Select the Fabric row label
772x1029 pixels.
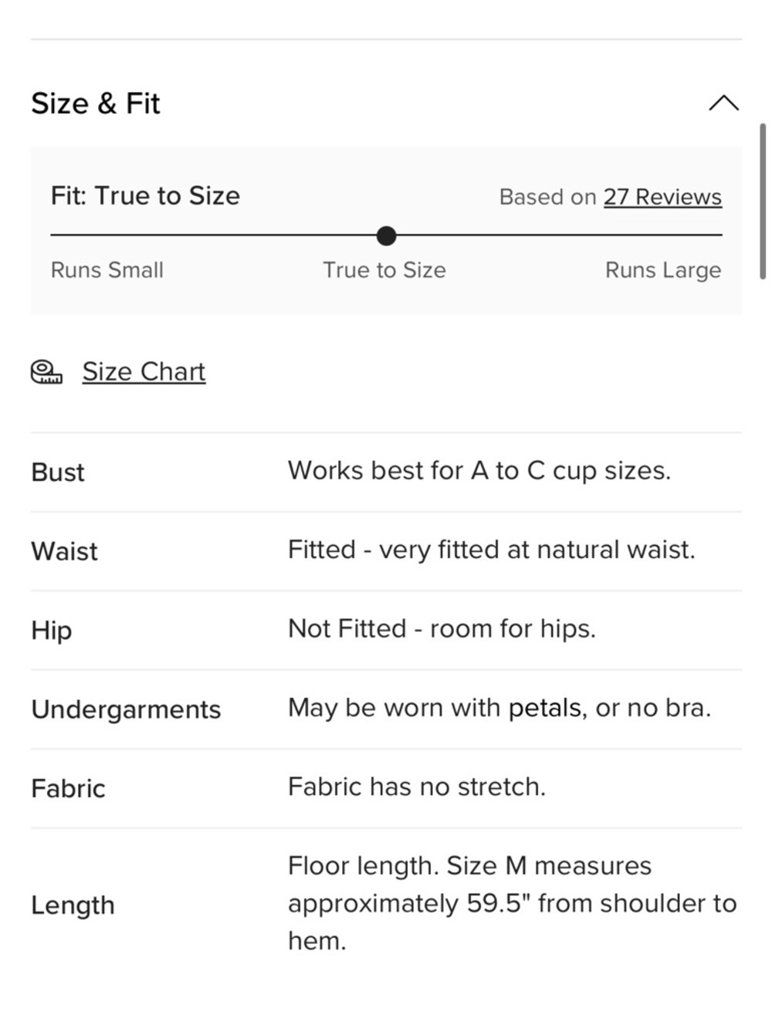click(x=68, y=789)
